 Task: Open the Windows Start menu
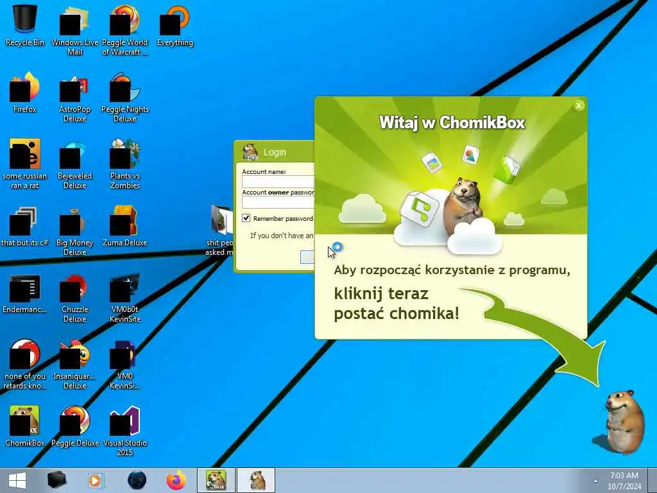[x=17, y=480]
